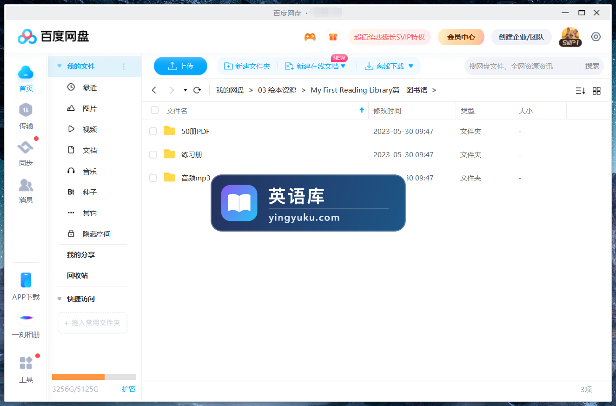This screenshot has width=616, height=406.
Task: Check the 50册PDF row checkbox
Action: click(x=153, y=132)
